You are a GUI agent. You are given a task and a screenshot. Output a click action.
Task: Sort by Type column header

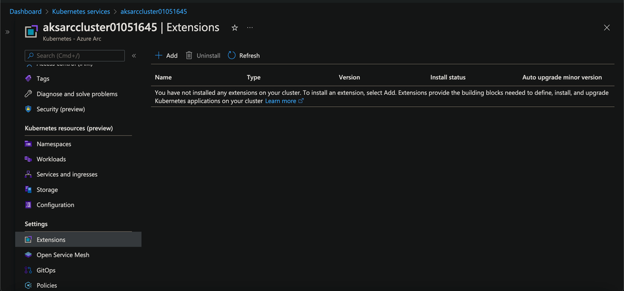[254, 77]
